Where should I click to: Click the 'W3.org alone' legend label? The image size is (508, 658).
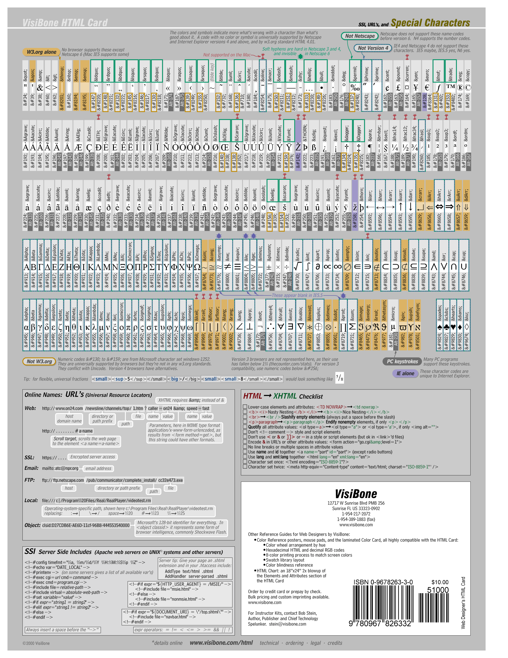coord(41,52)
